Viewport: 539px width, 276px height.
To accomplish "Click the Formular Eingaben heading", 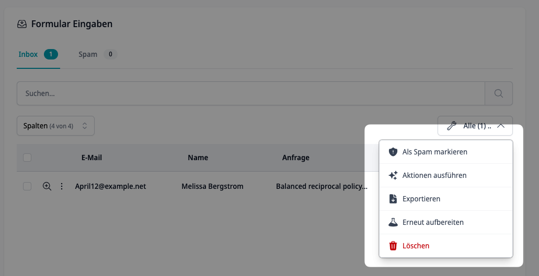I will [x=72, y=24].
